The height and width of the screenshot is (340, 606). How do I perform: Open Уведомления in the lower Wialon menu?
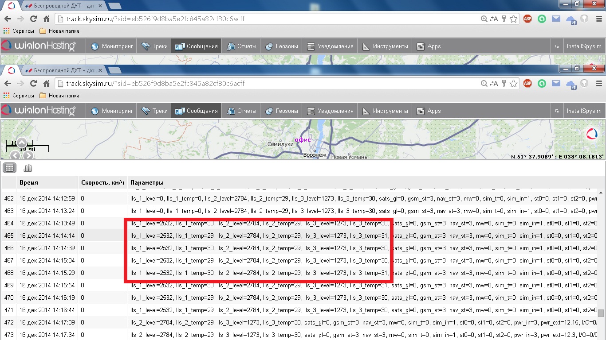pos(330,111)
